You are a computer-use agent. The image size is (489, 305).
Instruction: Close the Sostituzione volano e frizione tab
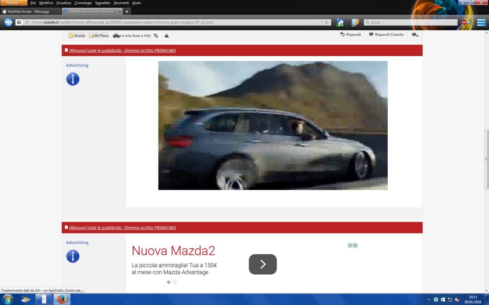point(120,12)
